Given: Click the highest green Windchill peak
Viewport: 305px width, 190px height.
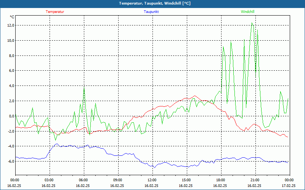Looking at the screenshot, I should [x=252, y=23].
